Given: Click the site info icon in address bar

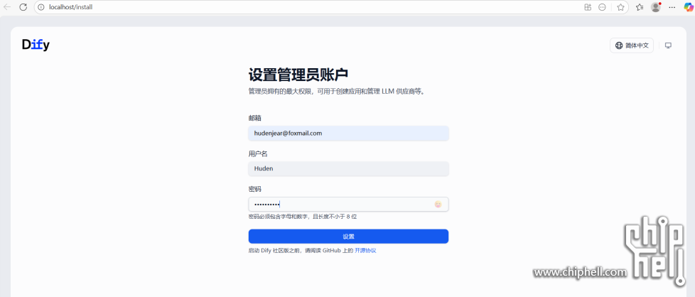Looking at the screenshot, I should (42, 7).
